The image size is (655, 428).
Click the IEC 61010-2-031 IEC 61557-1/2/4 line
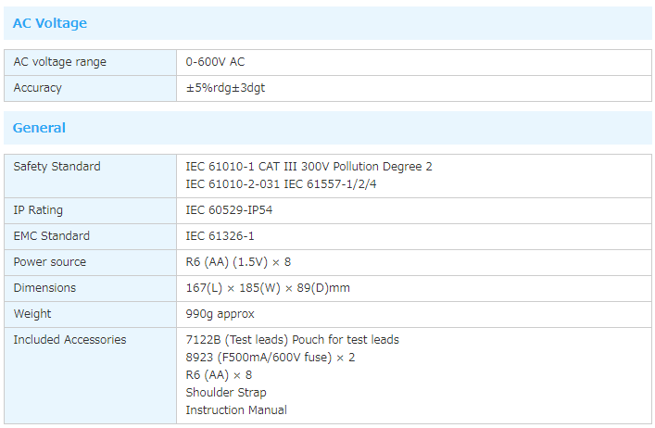click(x=281, y=184)
